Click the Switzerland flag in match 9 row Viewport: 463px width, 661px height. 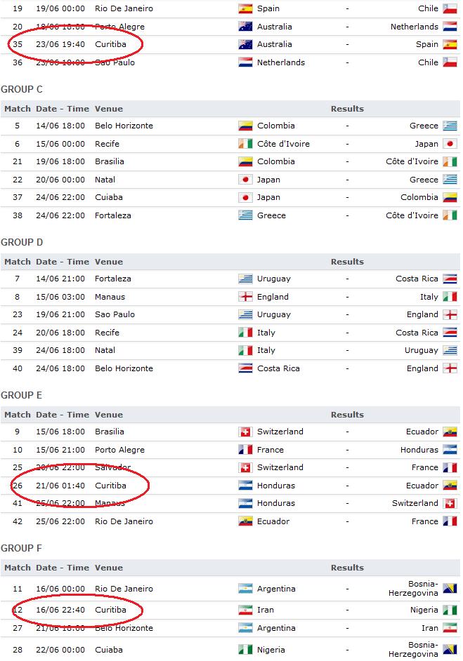pos(245,432)
